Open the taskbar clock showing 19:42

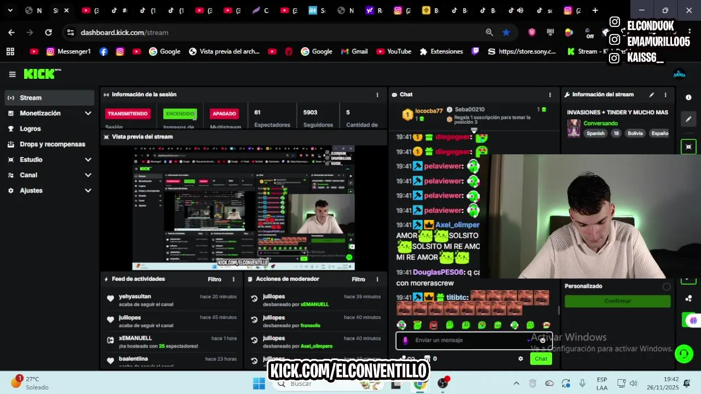tap(663, 383)
